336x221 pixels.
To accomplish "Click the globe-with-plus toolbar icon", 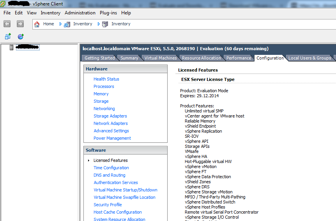I will (21, 36).
